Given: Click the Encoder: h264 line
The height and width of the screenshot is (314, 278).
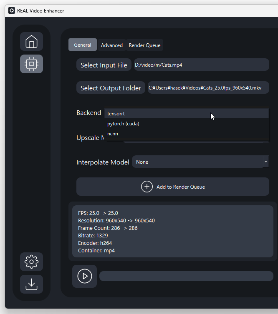Looking at the screenshot, I should [x=95, y=243].
